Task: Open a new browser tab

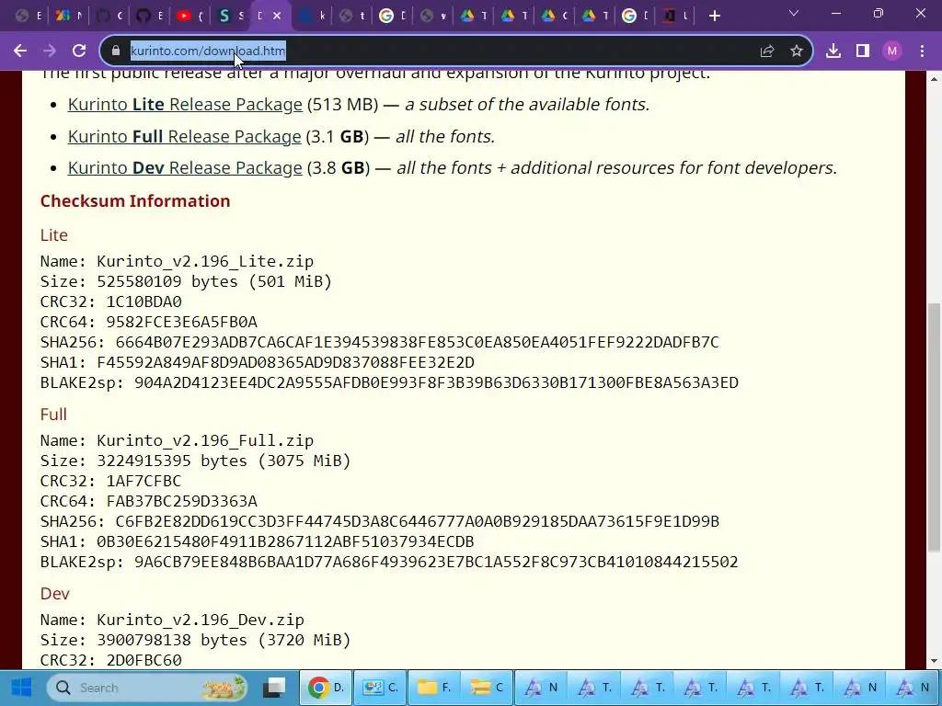Action: click(714, 17)
